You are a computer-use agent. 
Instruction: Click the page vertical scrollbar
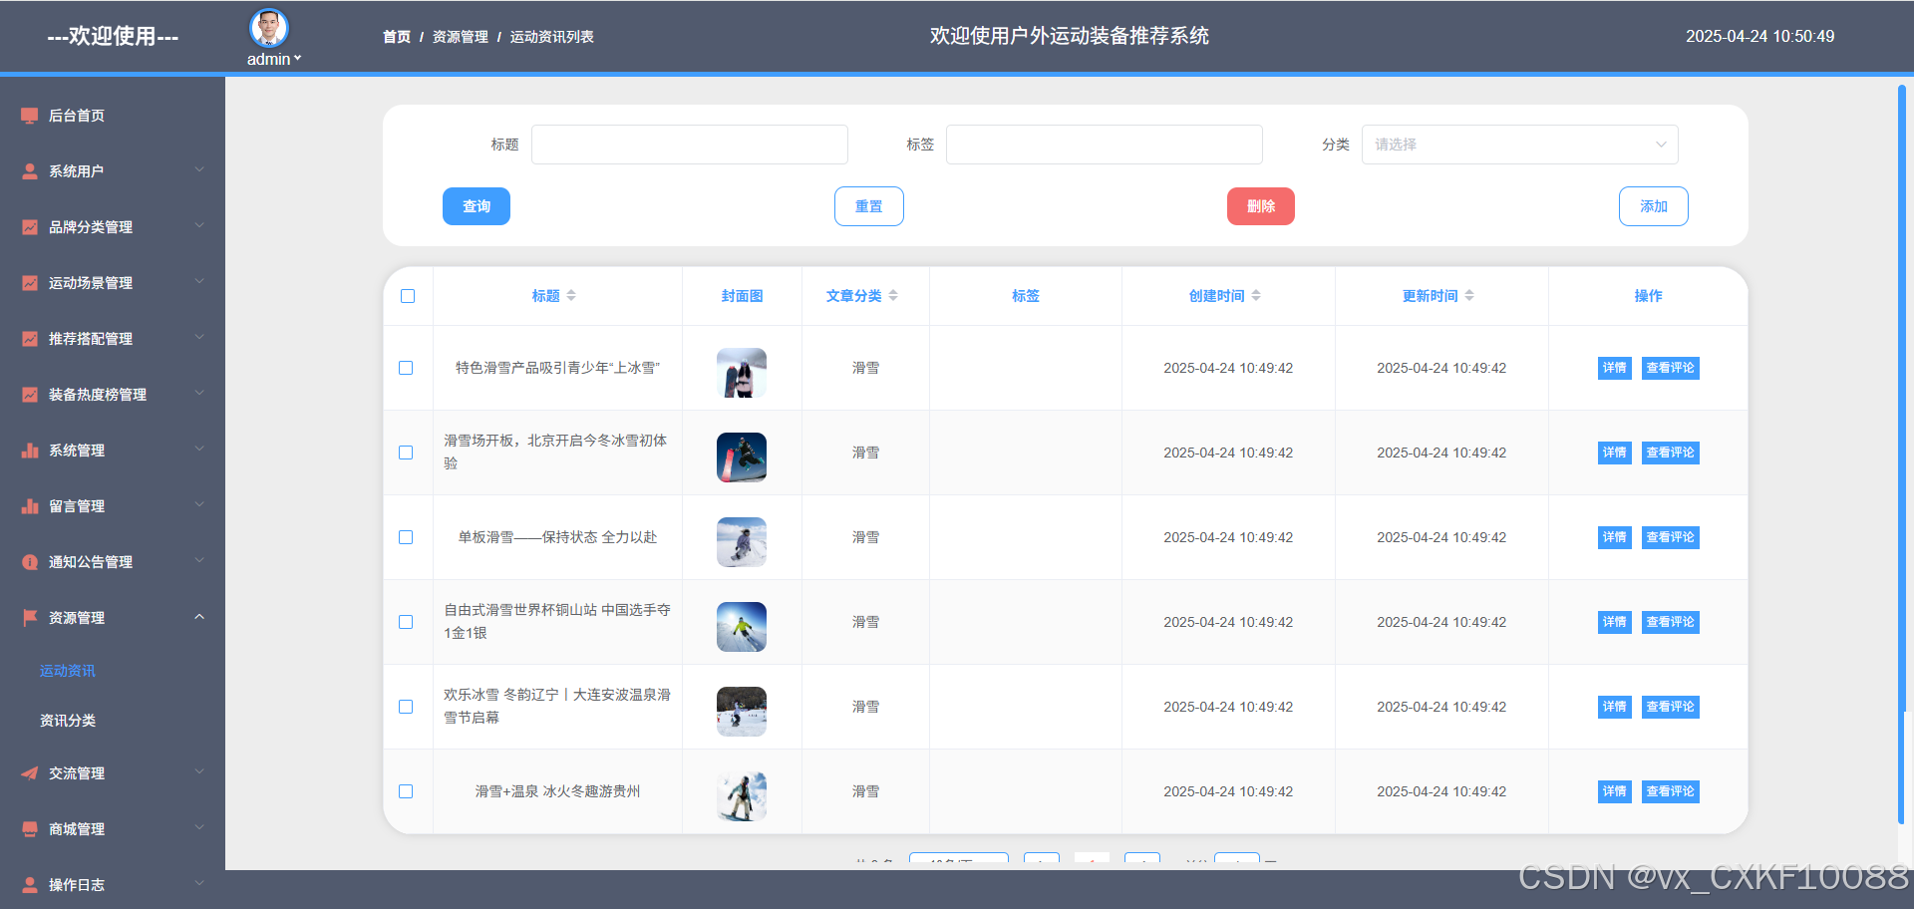(1902, 454)
